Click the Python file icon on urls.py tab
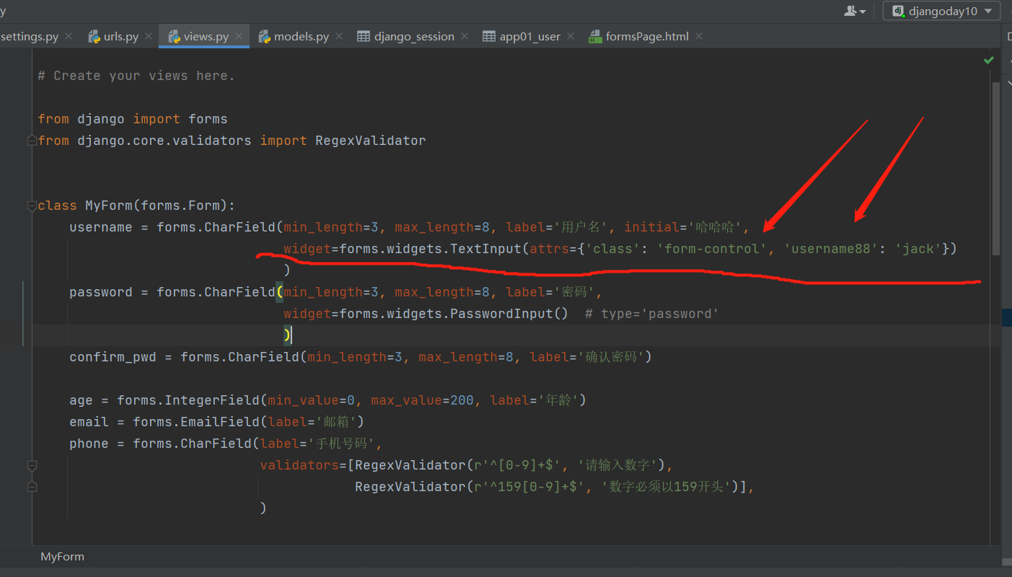Screen dimensions: 1012x577 click(x=94, y=36)
